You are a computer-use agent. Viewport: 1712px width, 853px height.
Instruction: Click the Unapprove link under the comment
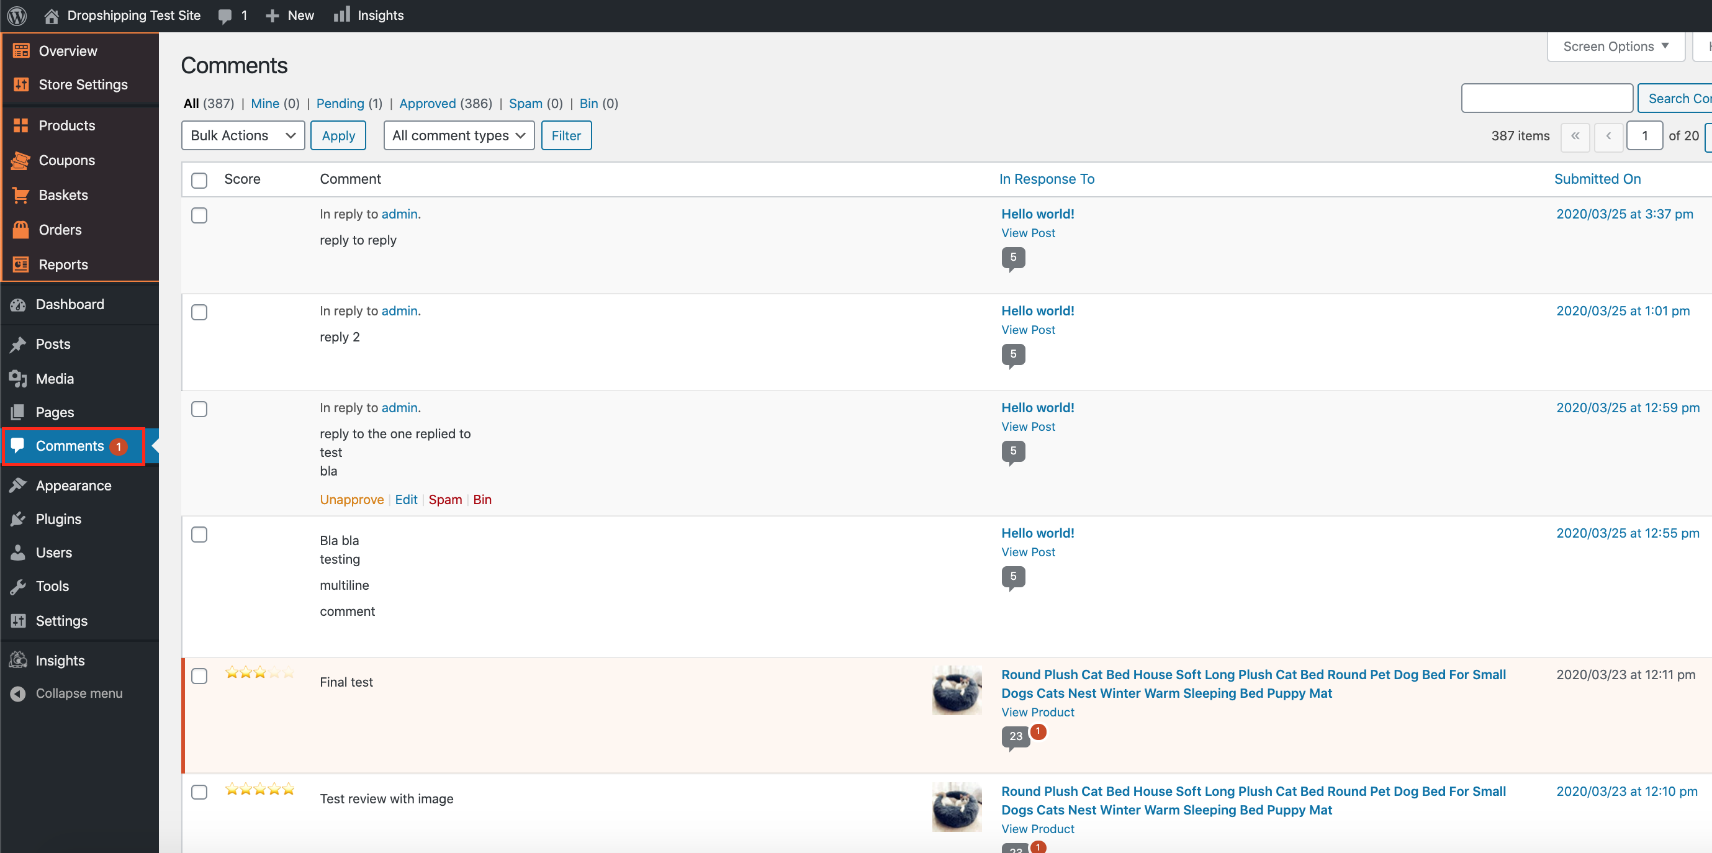[x=351, y=499]
